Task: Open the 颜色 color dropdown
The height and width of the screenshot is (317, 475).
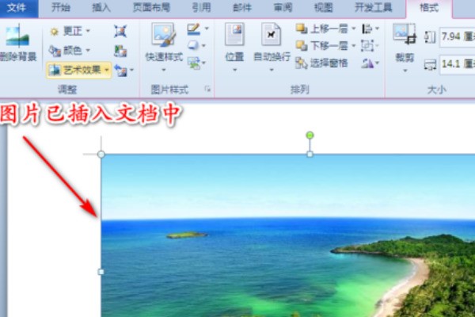Action: [70, 51]
